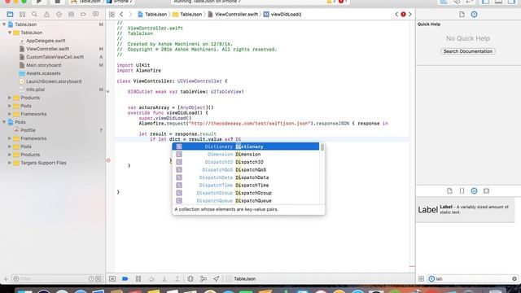Image resolution: width=521 pixels, height=293 pixels.
Task: Open the Project navigator folder icon
Action: pyautogui.click(x=10, y=15)
